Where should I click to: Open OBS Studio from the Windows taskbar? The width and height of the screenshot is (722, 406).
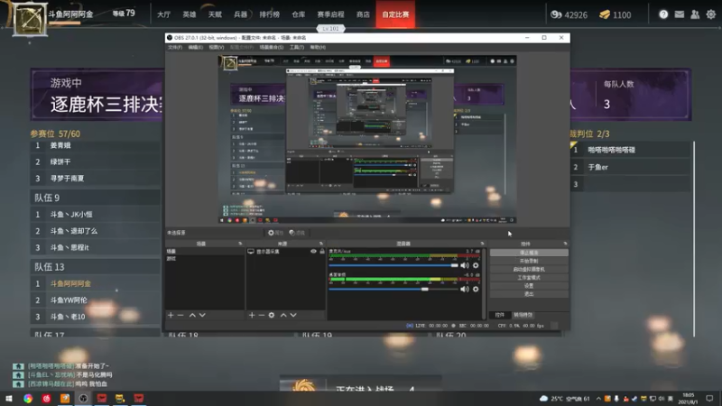click(83, 399)
